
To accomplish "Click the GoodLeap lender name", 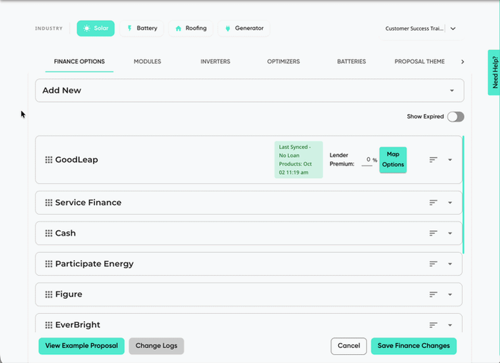I will (77, 160).
